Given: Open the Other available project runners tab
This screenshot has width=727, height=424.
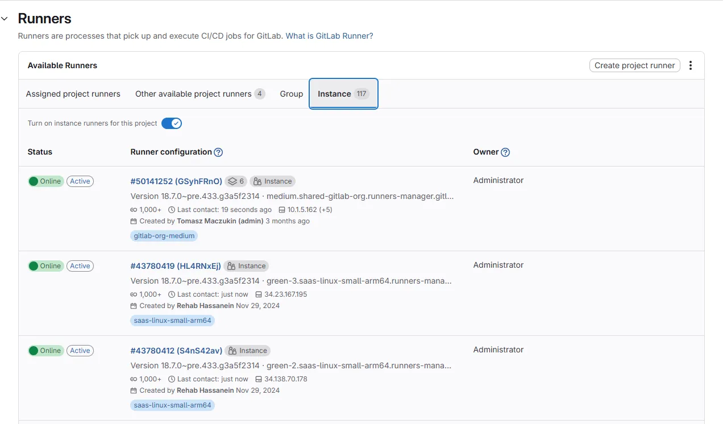Looking at the screenshot, I should coord(200,94).
